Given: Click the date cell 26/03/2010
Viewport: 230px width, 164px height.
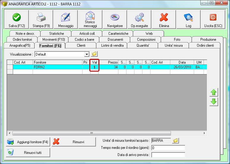Looking at the screenshot, I should coord(182,67).
